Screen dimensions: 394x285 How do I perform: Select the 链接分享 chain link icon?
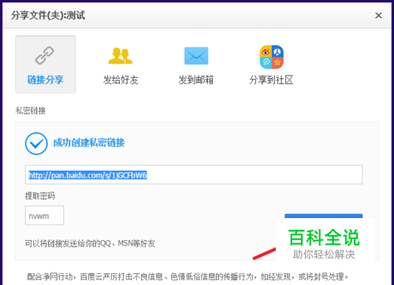45,55
